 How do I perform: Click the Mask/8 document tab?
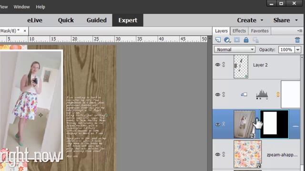click(x=14, y=31)
